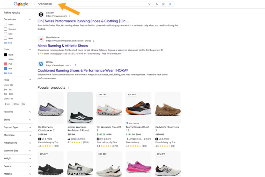Select the Black color swatch
Viewport: 265px width, 177px height.
pos(5,55)
